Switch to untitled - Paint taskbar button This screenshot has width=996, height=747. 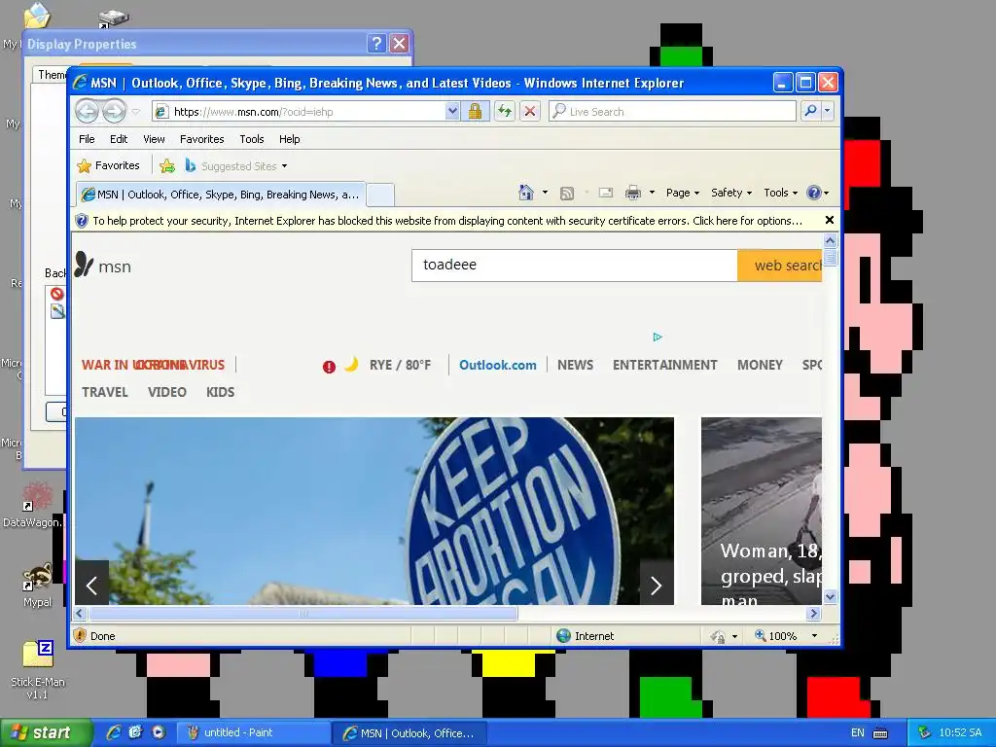[253, 733]
